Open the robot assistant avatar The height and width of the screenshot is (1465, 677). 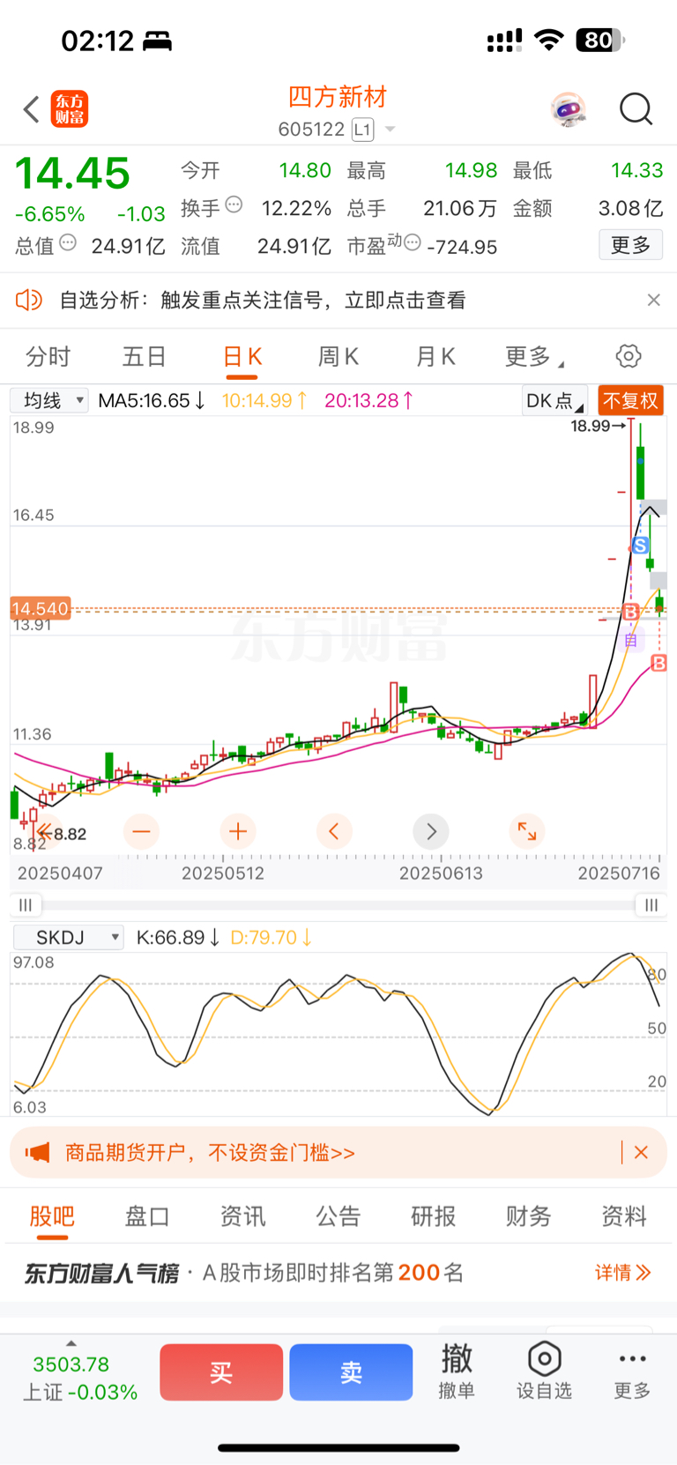(x=569, y=109)
